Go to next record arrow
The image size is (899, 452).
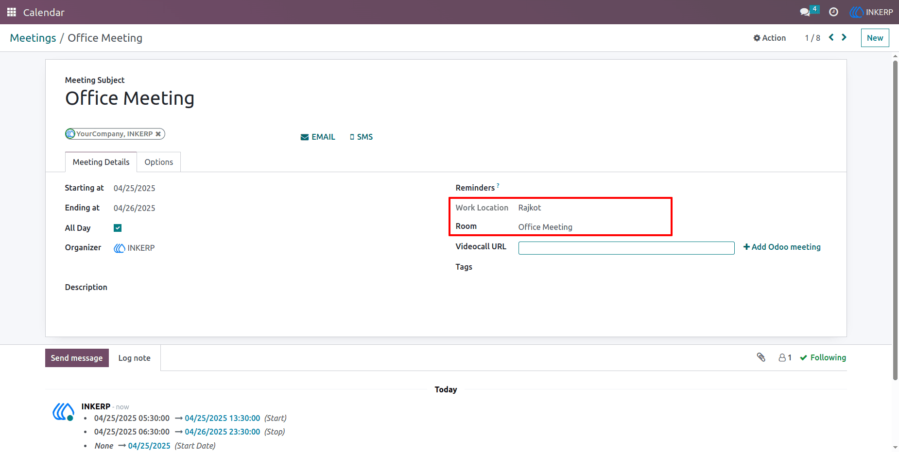pyautogui.click(x=844, y=37)
